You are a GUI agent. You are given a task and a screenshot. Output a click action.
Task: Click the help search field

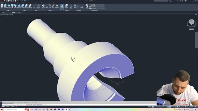tap(161, 1)
